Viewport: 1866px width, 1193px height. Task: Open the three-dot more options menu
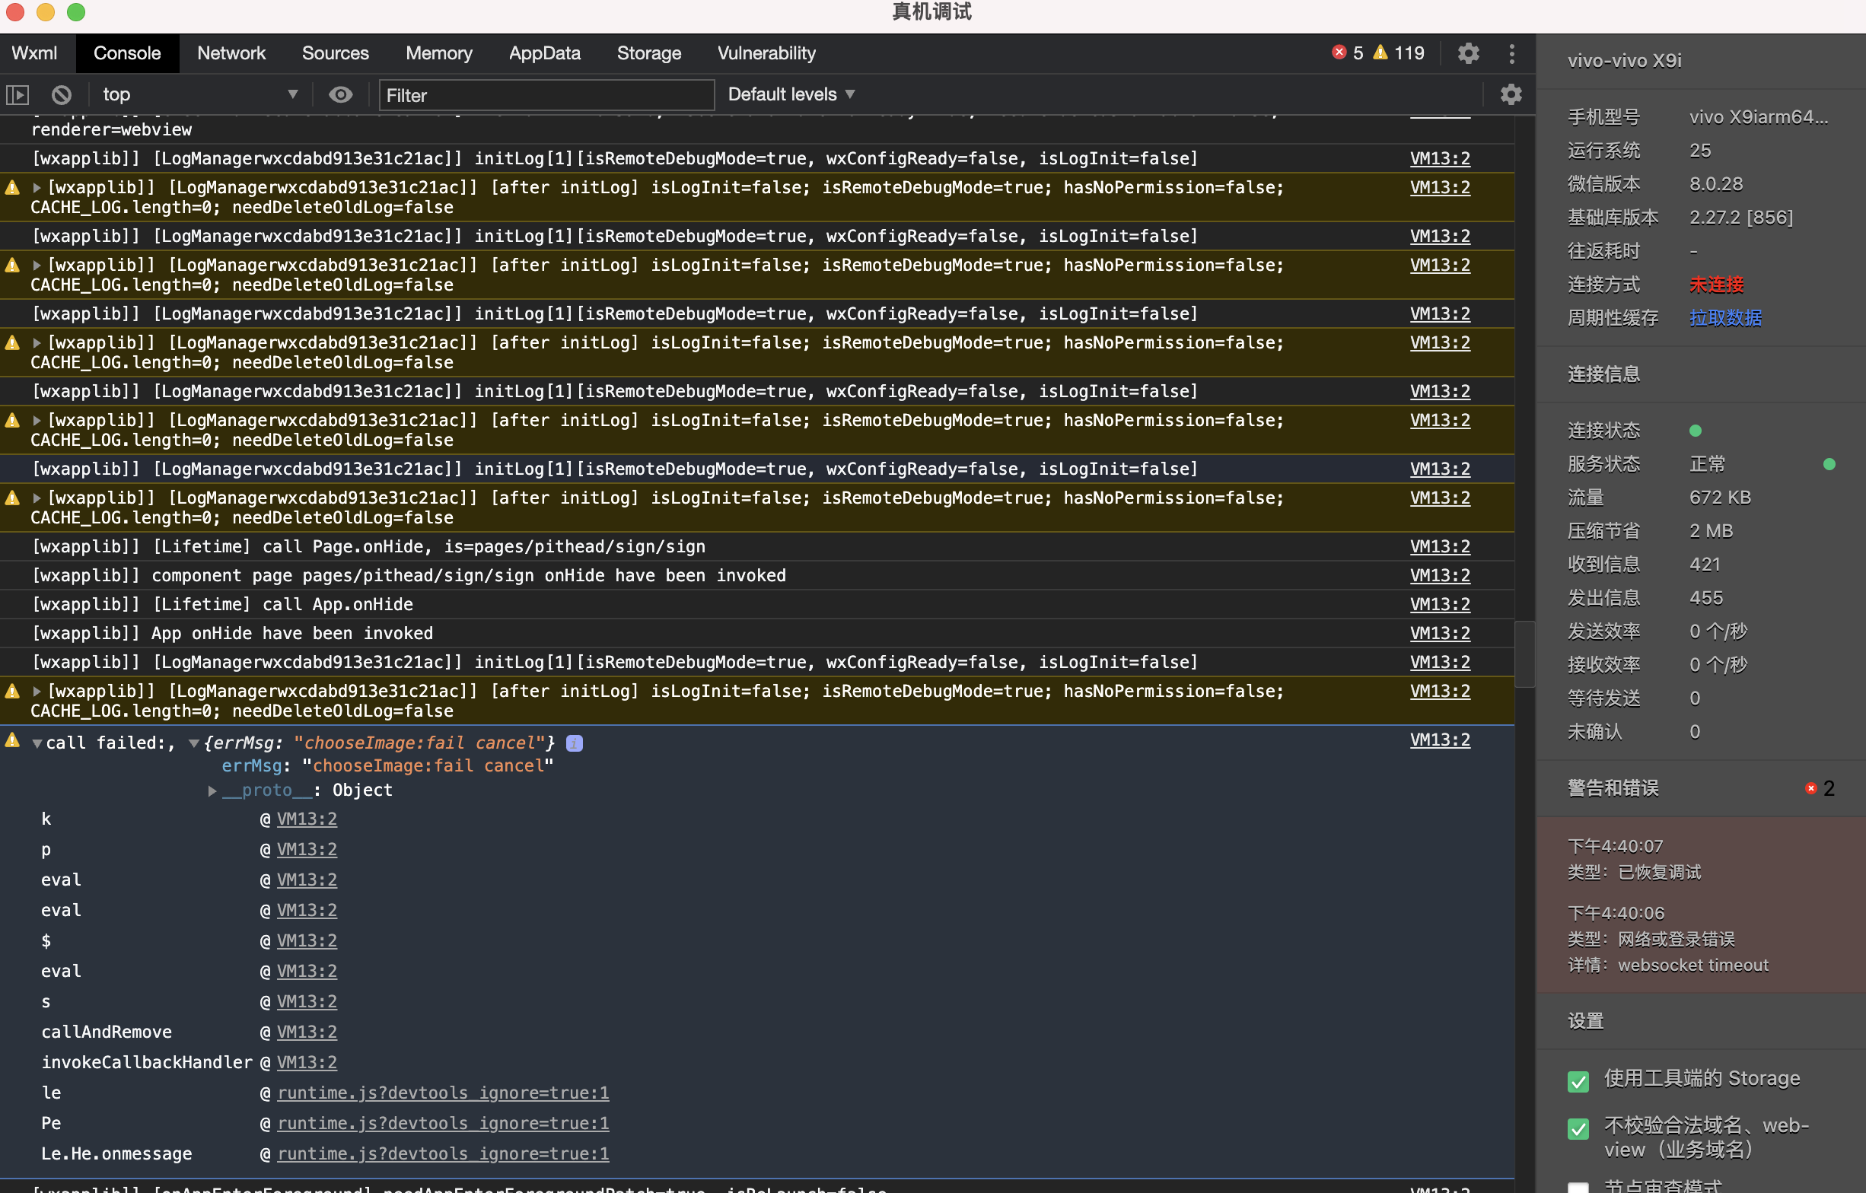1511,52
